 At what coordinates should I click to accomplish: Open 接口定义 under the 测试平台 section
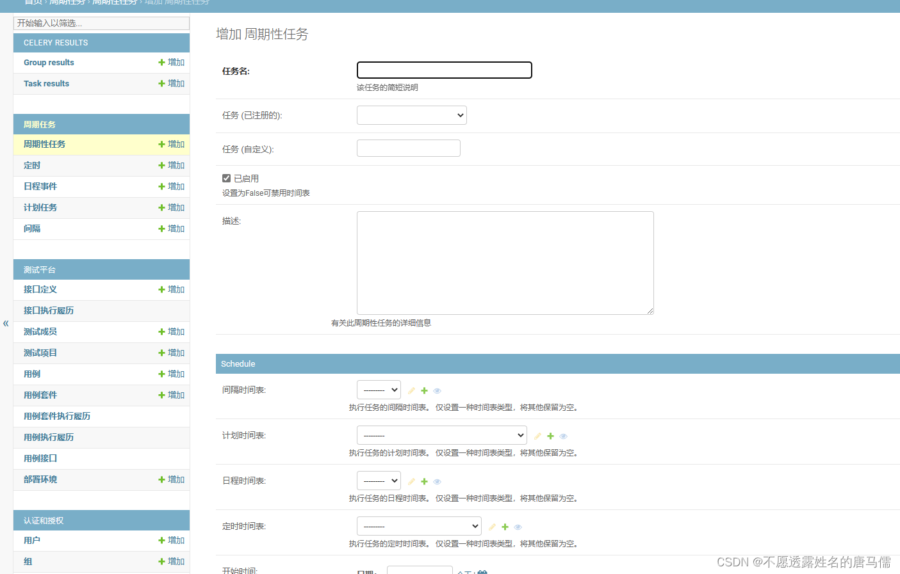pos(40,289)
